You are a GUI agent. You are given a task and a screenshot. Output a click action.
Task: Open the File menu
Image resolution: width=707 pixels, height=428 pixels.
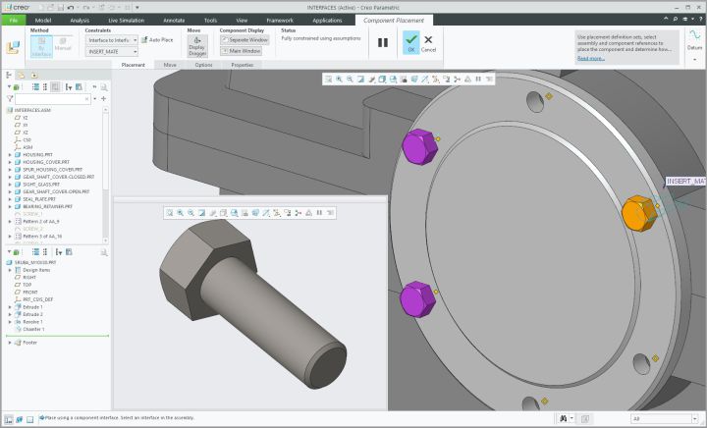[x=14, y=20]
